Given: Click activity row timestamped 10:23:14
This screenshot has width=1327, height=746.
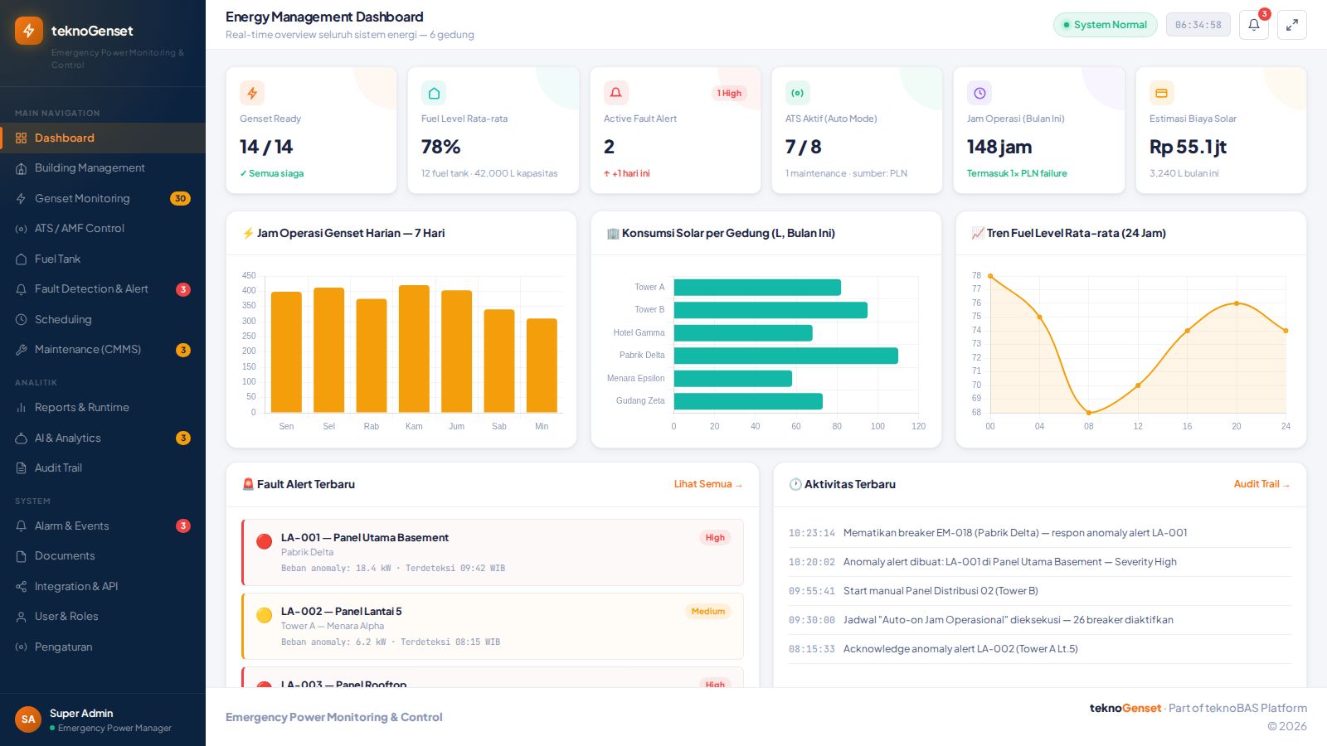Looking at the screenshot, I should point(1040,533).
